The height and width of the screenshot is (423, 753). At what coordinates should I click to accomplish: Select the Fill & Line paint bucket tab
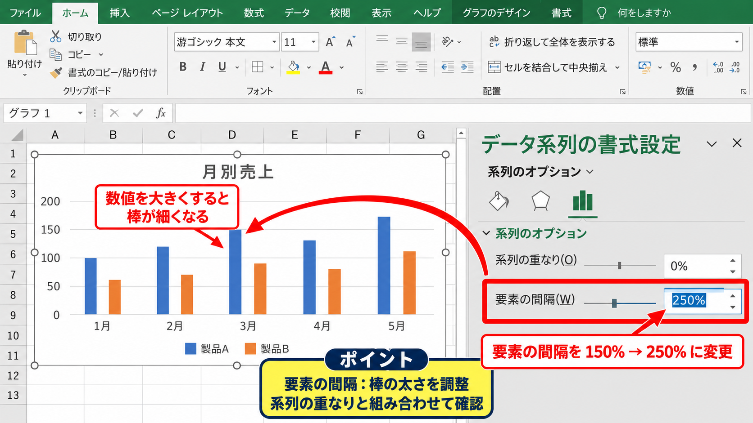click(499, 201)
